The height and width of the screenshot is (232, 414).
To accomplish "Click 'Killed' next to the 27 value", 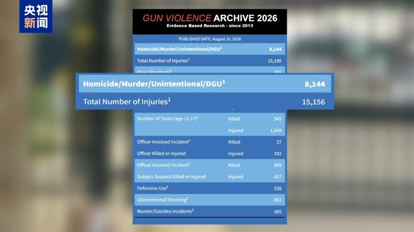I will [234, 142].
